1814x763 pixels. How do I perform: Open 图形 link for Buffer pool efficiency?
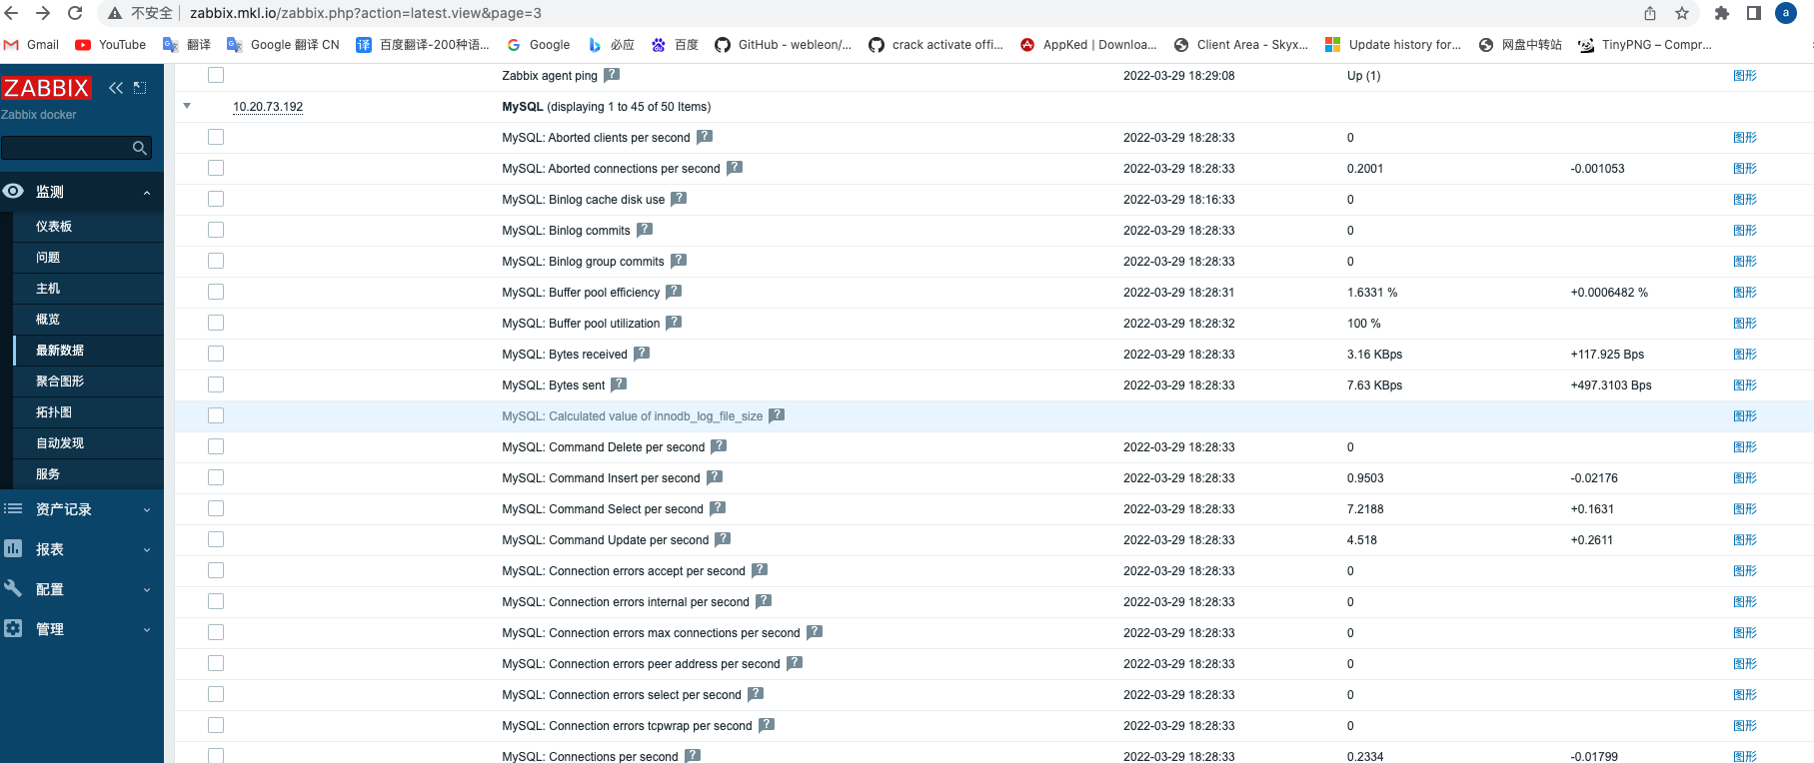[1745, 292]
